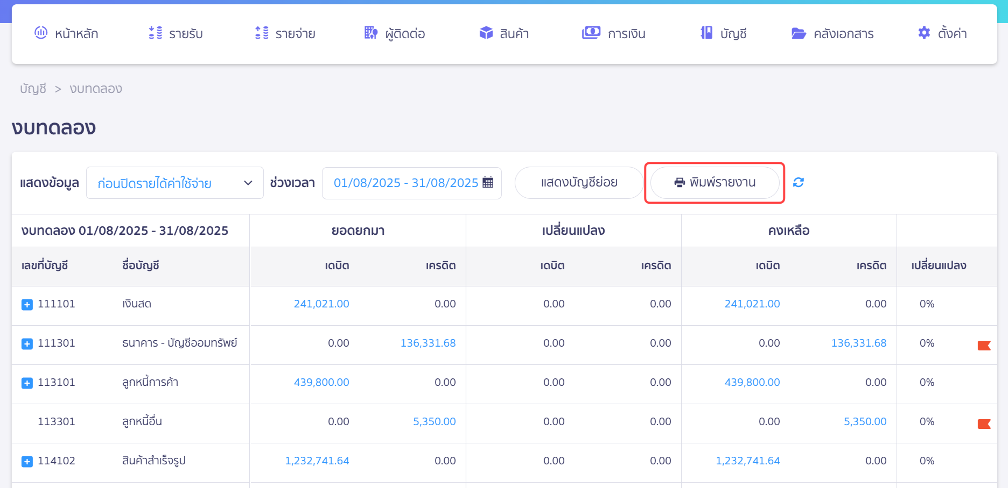Image resolution: width=1008 pixels, height=488 pixels.
Task: Click opening debit 439,800.00 for ลูกหนี้การค้า
Action: [x=321, y=382]
